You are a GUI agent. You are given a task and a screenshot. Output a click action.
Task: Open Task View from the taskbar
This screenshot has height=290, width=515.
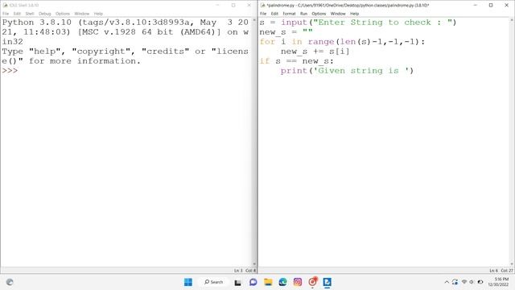pyautogui.click(x=237, y=282)
